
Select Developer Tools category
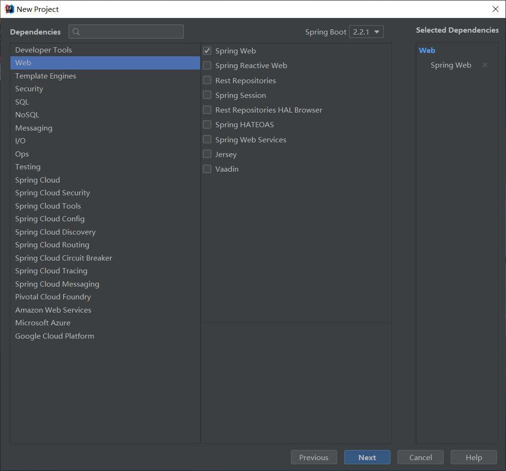[x=105, y=50]
